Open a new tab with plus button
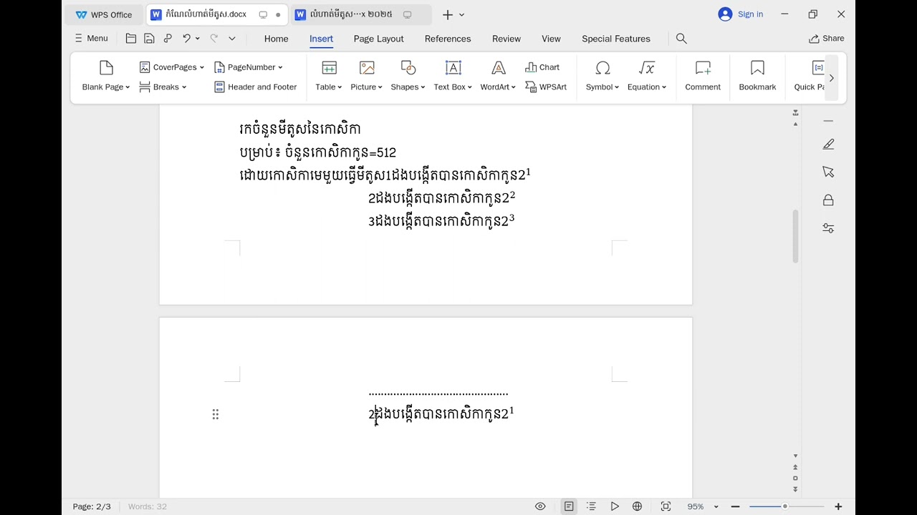Screen dimensions: 917x515 tap(447, 14)
